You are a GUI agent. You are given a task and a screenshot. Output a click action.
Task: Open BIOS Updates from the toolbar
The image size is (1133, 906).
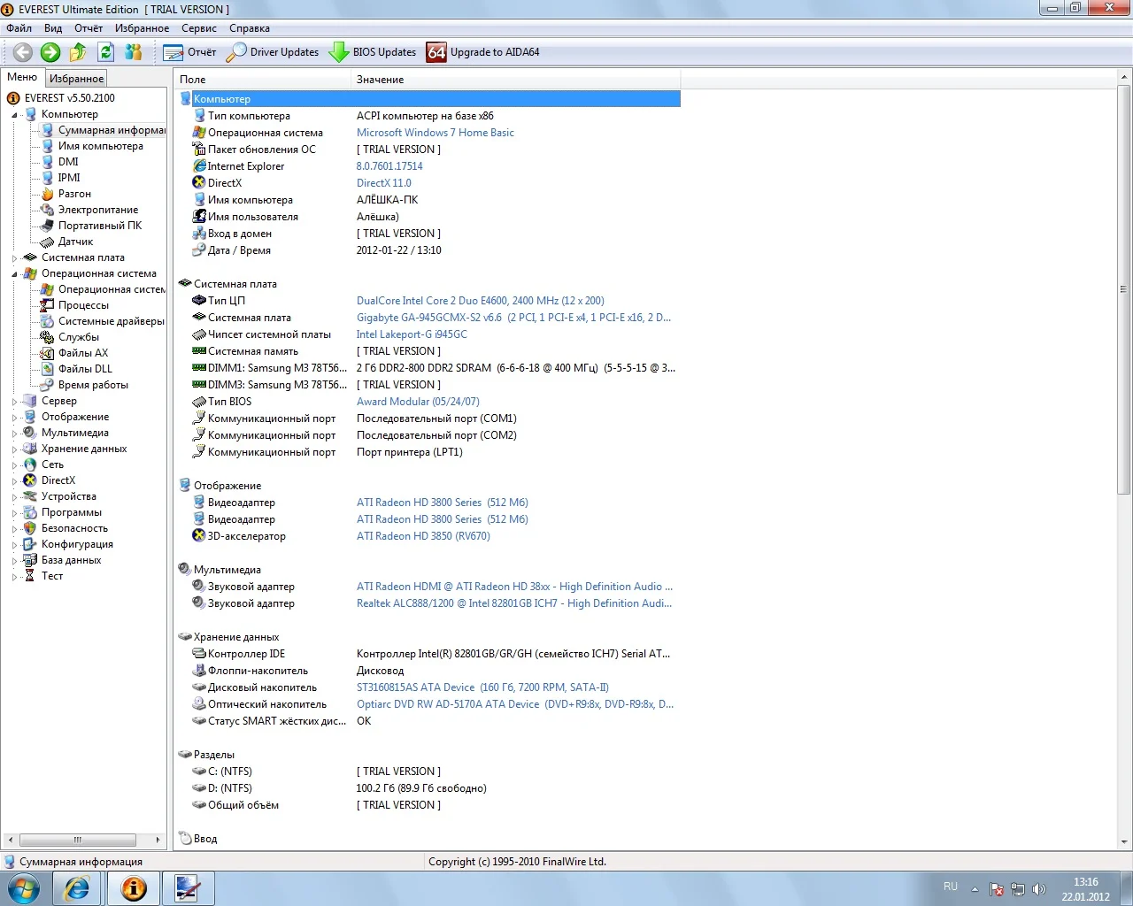[373, 52]
